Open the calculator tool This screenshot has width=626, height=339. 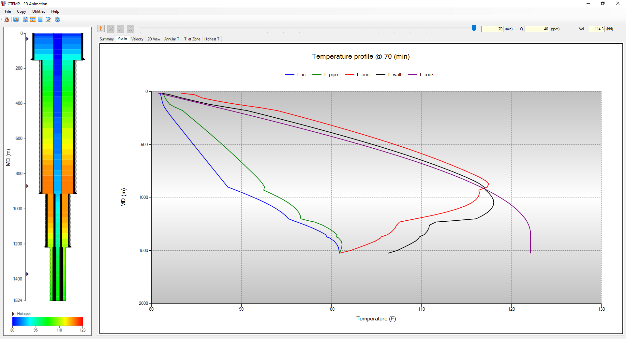click(40, 20)
